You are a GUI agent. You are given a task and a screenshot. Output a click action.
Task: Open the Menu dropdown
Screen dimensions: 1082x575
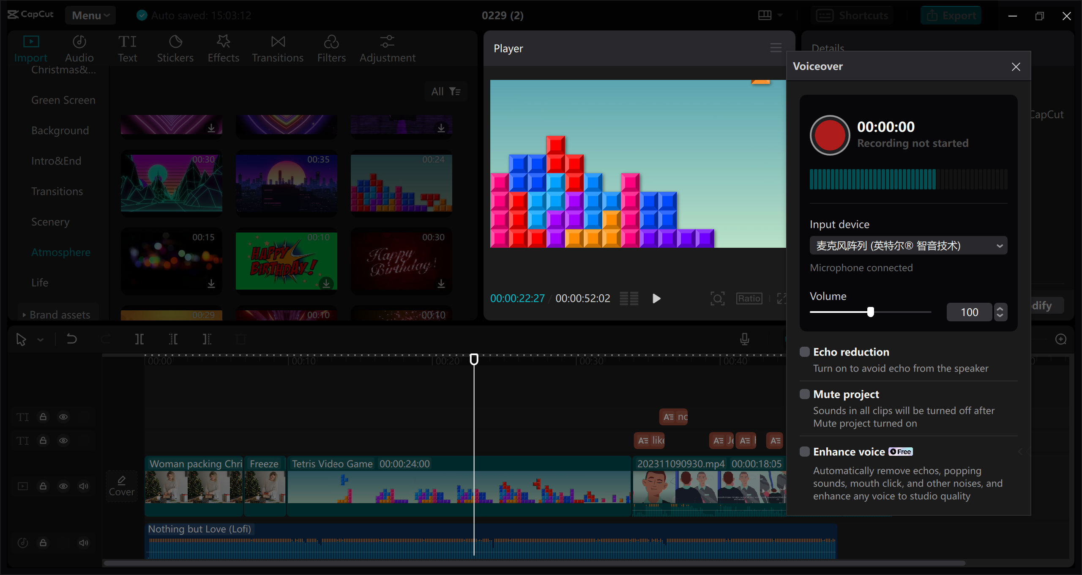tap(90, 15)
